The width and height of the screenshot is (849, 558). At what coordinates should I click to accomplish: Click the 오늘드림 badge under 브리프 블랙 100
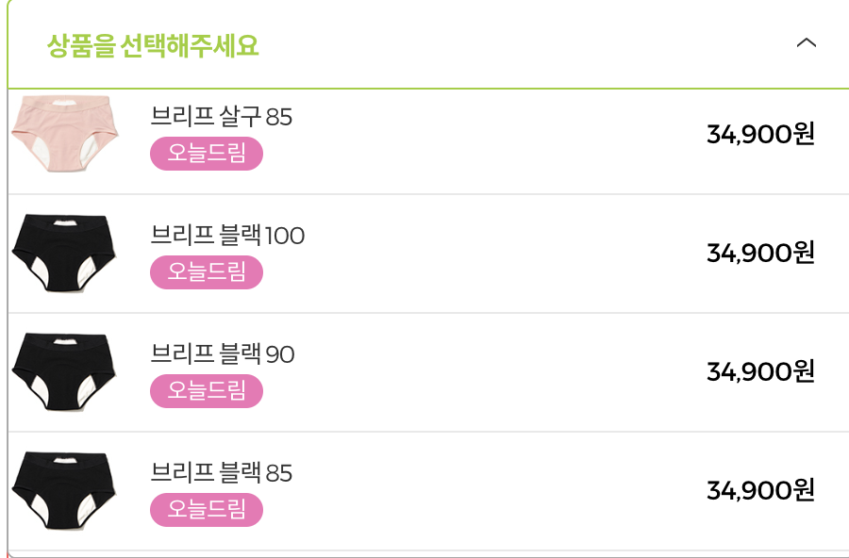click(207, 272)
